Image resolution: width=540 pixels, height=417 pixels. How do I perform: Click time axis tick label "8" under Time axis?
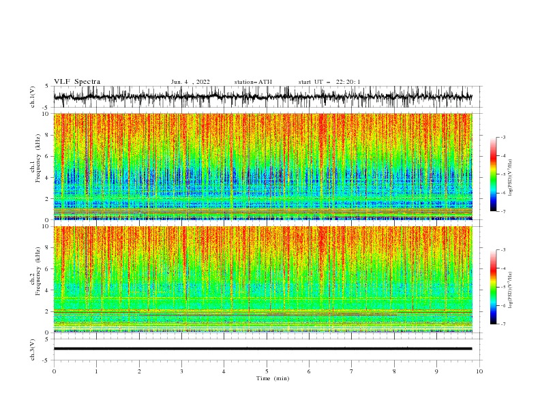(x=394, y=371)
